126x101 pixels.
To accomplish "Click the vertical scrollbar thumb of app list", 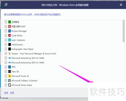I will [x=123, y=31].
